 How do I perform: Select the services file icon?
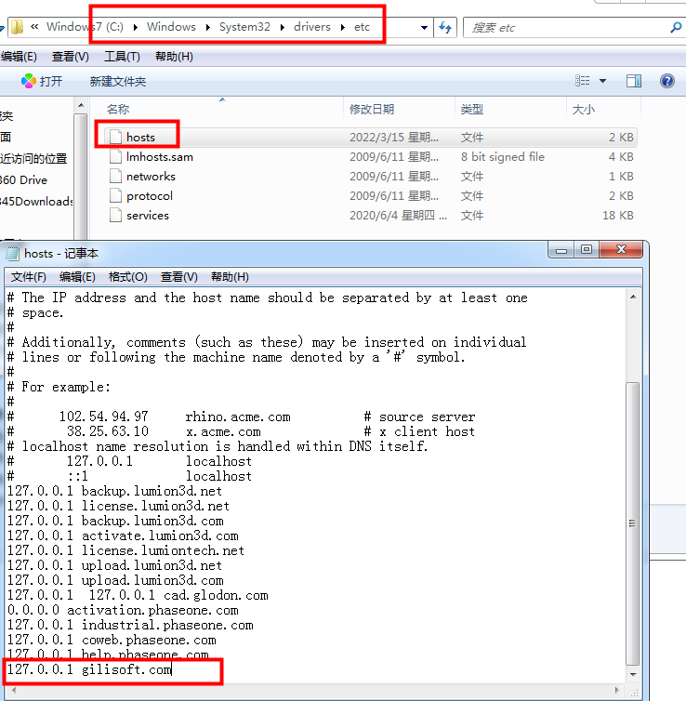(x=116, y=216)
